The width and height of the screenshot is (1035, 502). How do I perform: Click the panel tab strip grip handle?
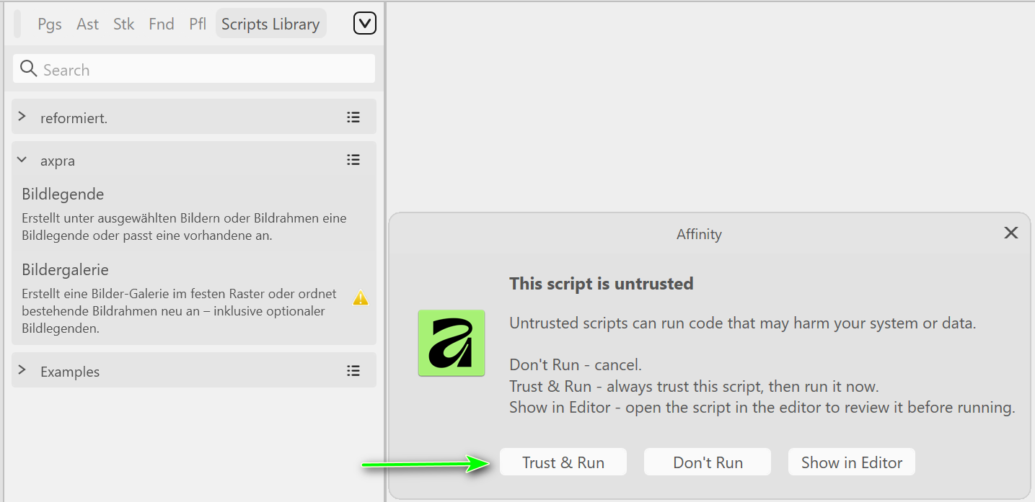17,24
